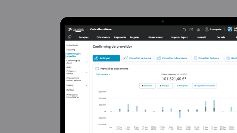Go to home via house icon
This screenshot has width=237, height=133.
[x=70, y=37]
